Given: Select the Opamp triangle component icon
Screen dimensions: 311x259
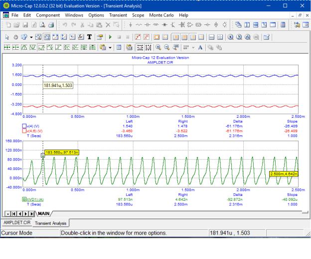Looking at the screenshot, I should [x=190, y=25].
